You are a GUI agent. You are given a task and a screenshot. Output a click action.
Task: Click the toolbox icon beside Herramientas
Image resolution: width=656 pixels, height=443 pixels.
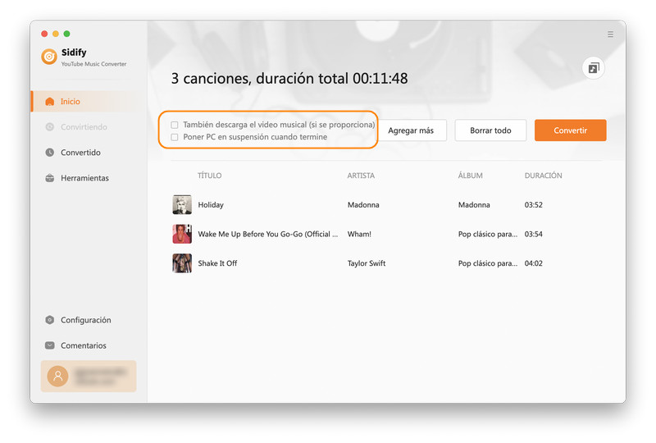point(50,178)
